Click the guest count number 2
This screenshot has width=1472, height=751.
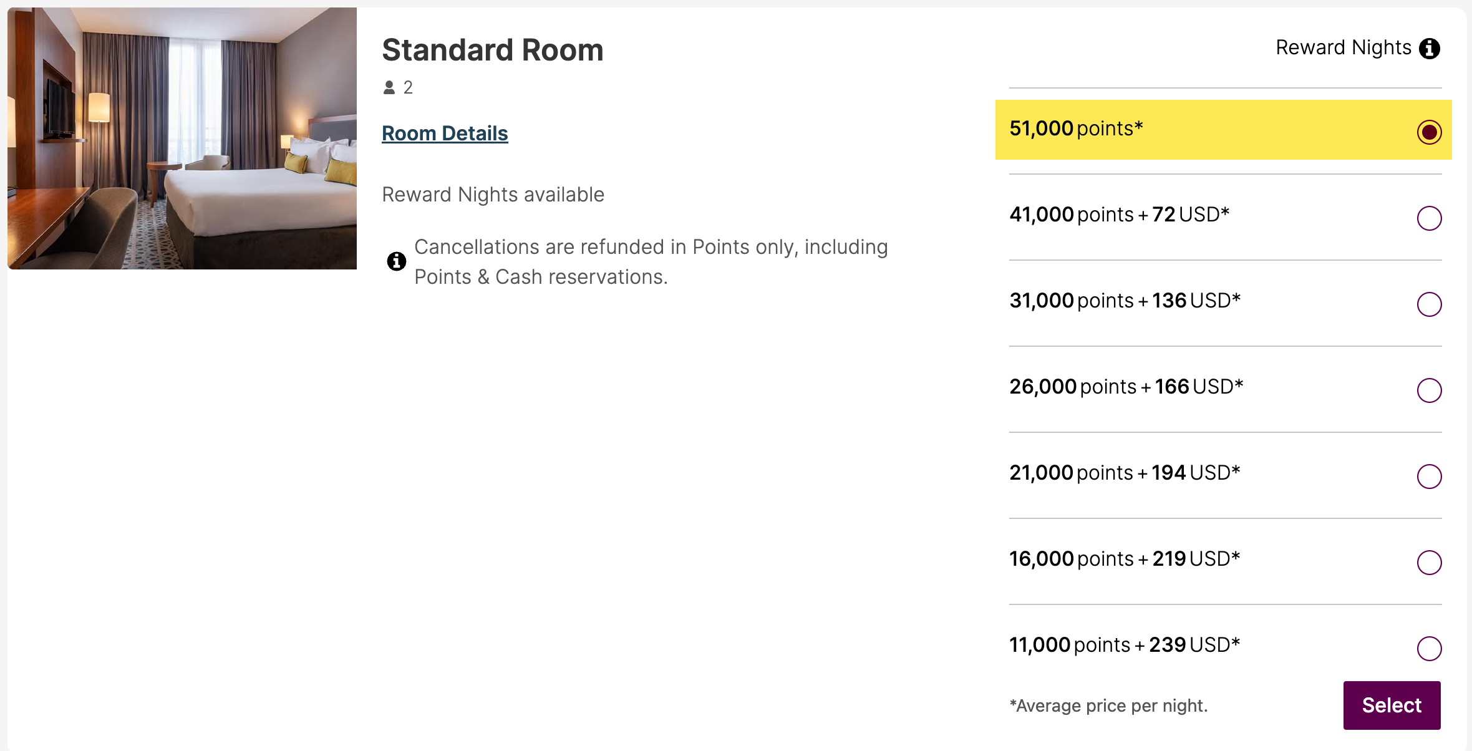tap(408, 87)
